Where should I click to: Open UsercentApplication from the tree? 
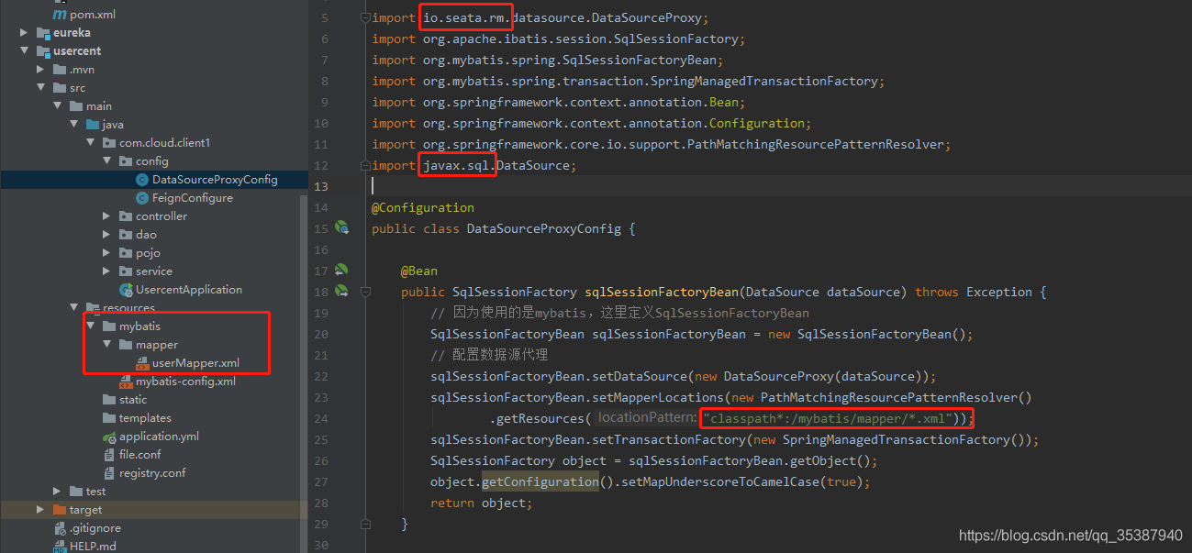[x=189, y=290]
